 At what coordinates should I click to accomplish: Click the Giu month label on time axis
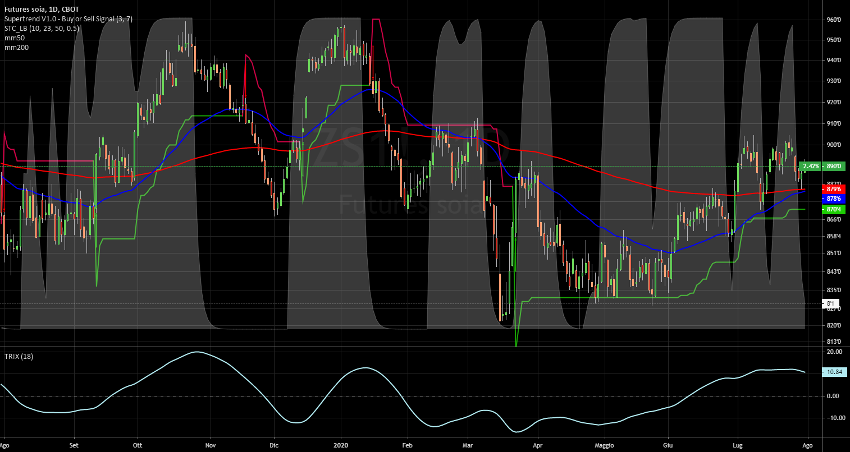click(669, 444)
